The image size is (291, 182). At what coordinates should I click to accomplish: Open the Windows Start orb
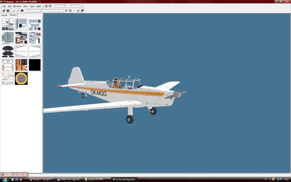click(x=5, y=180)
